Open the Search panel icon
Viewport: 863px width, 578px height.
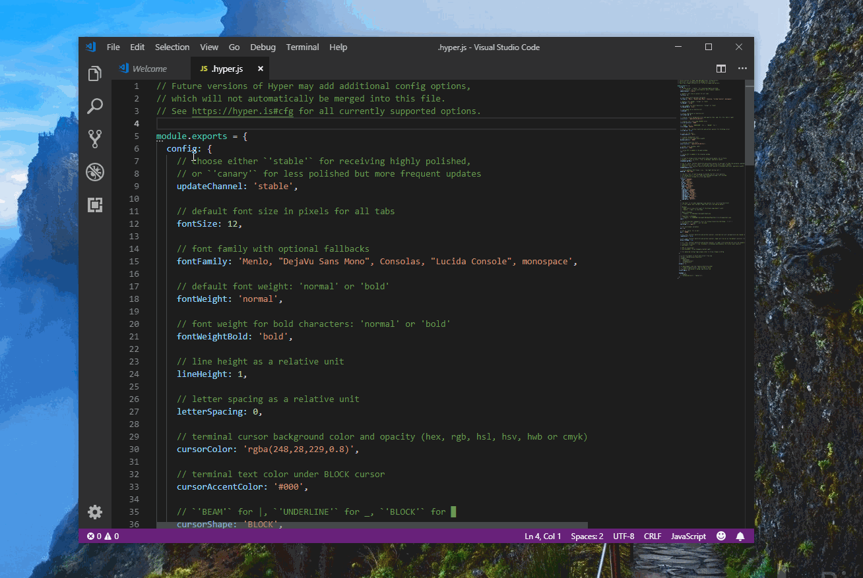(95, 106)
